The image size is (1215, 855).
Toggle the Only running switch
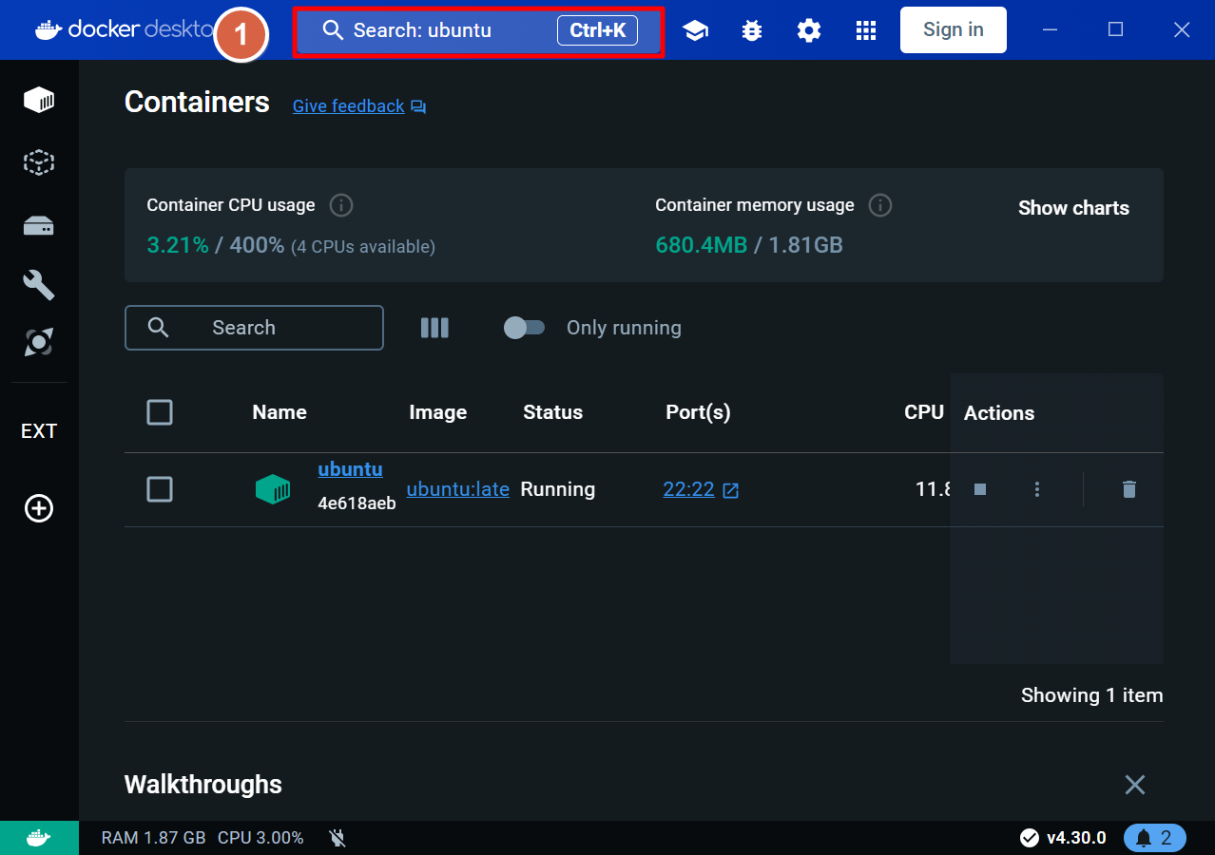click(x=524, y=328)
